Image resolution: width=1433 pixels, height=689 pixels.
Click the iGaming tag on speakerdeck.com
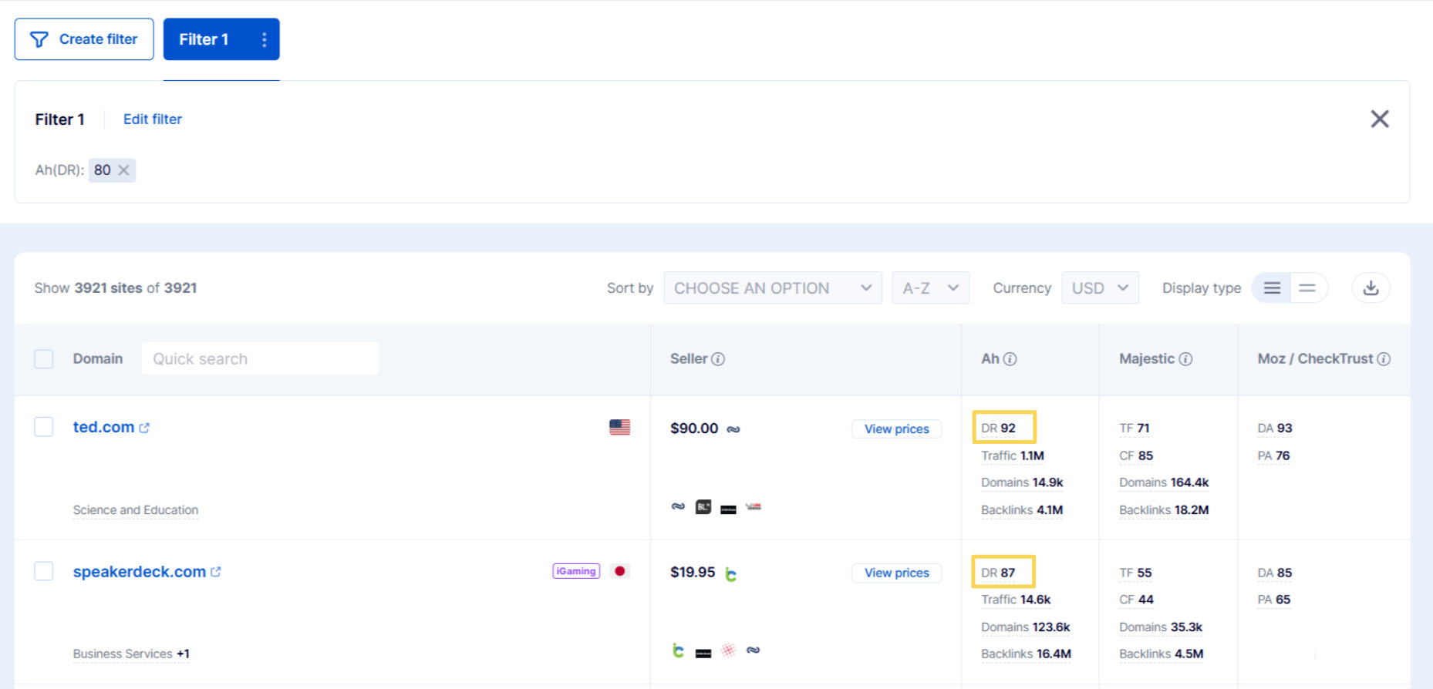pos(576,571)
